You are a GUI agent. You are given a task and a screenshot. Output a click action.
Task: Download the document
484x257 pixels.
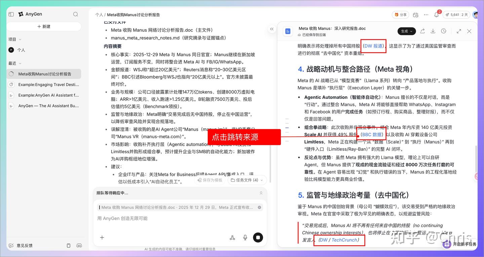coord(433,31)
